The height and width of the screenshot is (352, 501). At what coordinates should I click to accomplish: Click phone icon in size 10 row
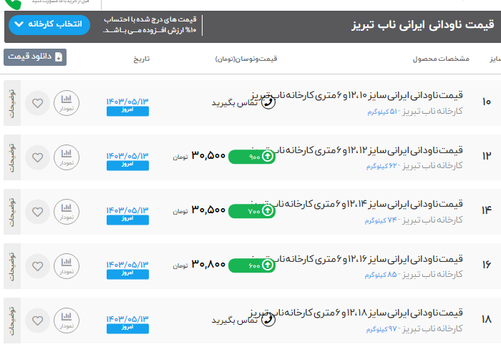coord(268,102)
